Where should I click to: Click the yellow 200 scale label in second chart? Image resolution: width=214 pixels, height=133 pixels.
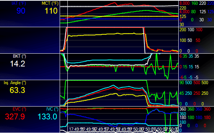pos(183,30)
